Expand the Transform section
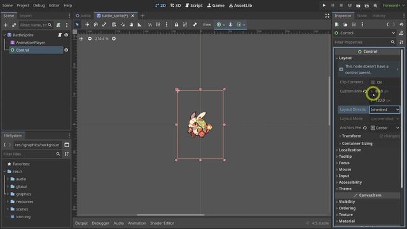 (352, 135)
